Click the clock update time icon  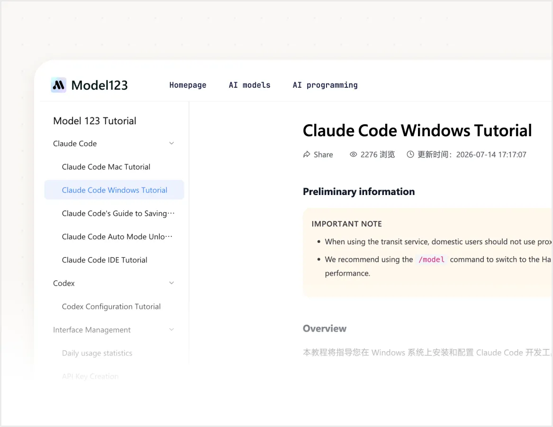[410, 154]
